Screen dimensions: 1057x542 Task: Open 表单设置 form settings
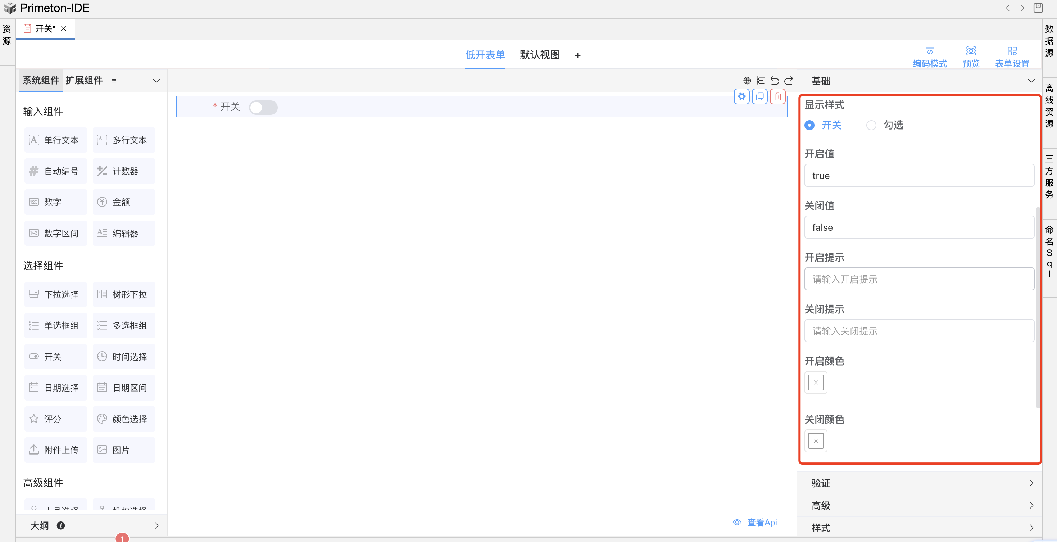[1012, 57]
